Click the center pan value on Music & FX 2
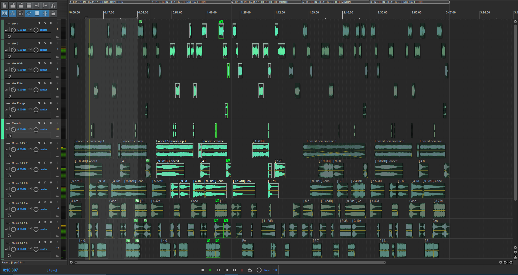518x275 pixels. coord(43,169)
